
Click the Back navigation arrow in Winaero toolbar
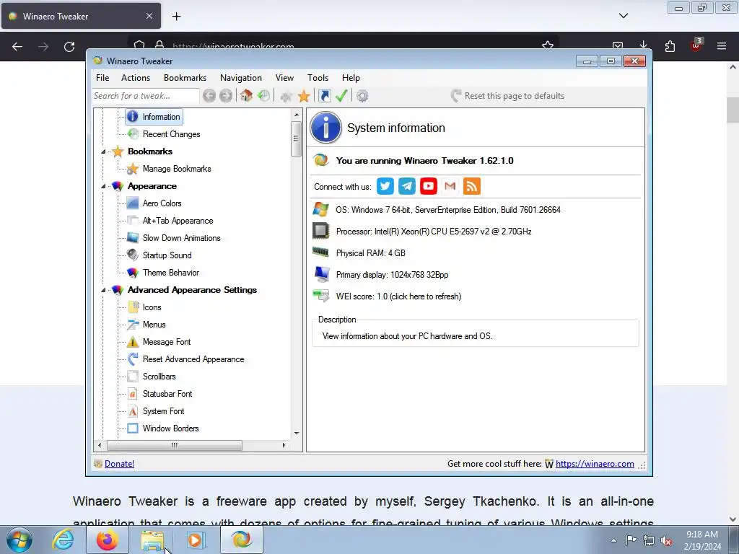pos(209,96)
